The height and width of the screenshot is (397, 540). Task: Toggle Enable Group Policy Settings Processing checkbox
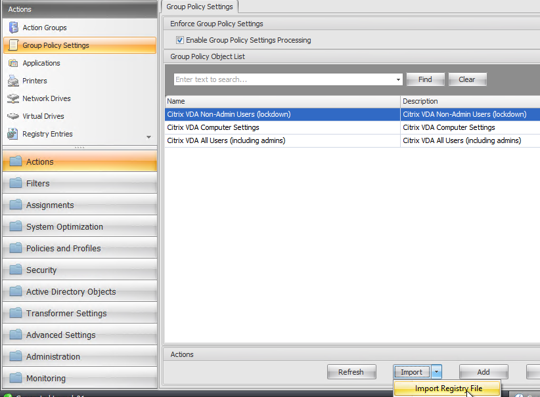click(180, 40)
